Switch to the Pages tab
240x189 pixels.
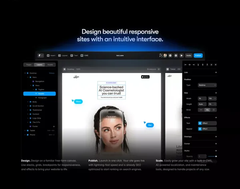(29, 65)
